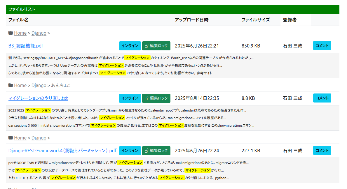Go to the あんちょこ folder in the breadcrumb

tap(61, 85)
